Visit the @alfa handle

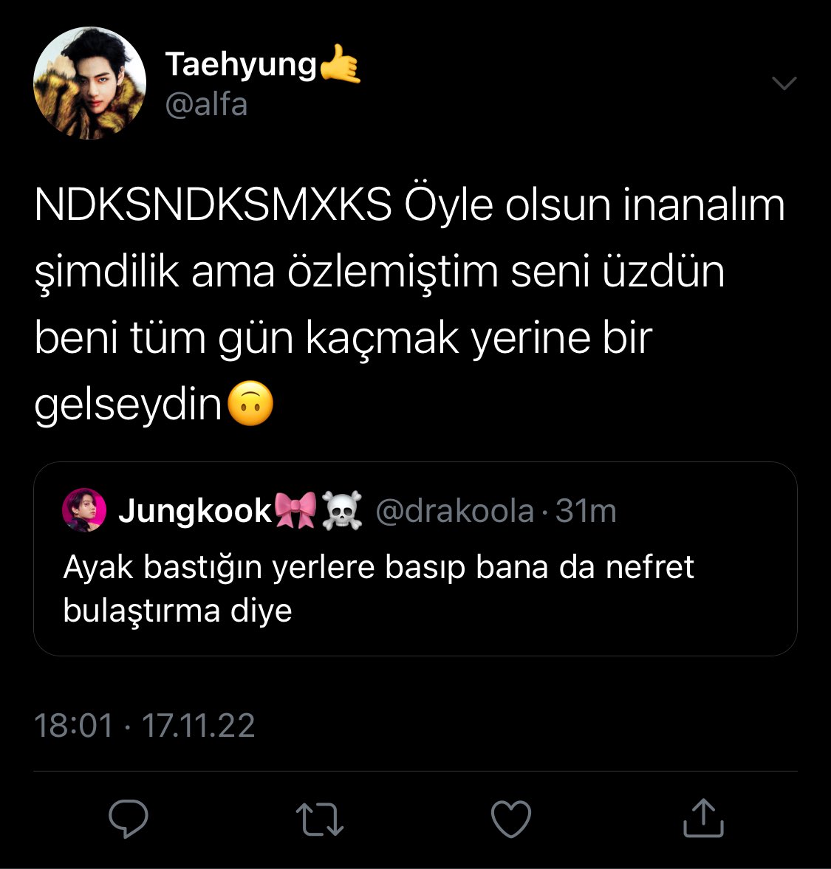206,105
